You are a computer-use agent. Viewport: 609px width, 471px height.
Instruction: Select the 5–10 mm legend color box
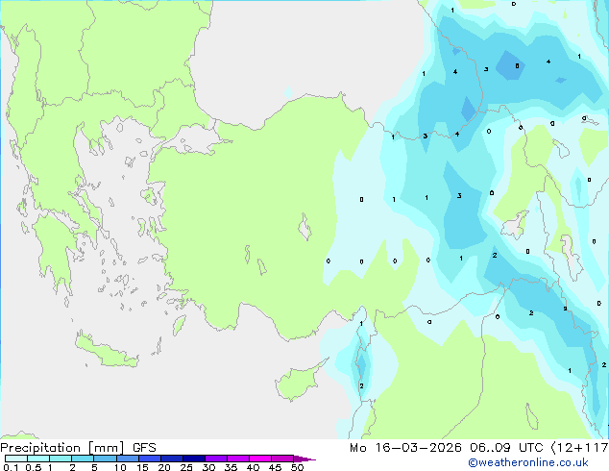(106, 459)
